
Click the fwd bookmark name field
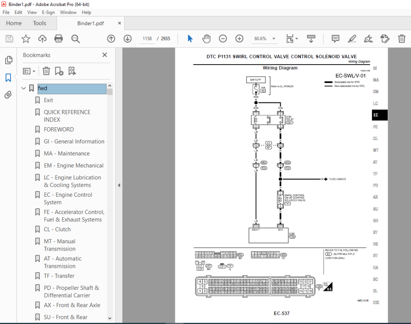(72, 88)
